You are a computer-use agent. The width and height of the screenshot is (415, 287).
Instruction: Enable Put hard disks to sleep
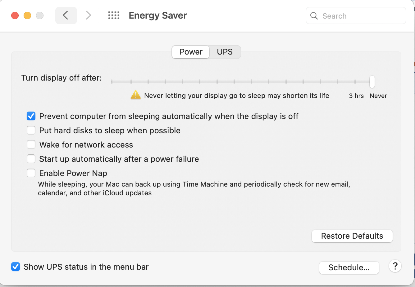[x=31, y=130]
